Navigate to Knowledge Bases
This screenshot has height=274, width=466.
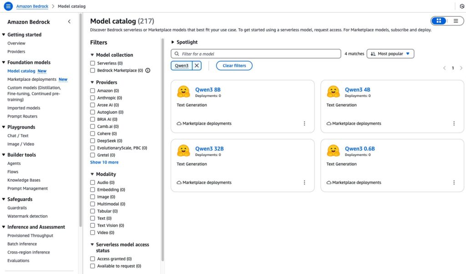click(24, 180)
